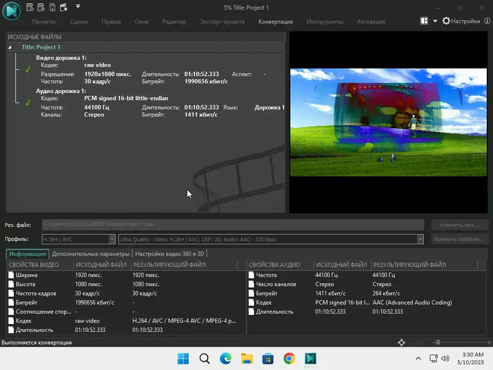Click the ИСХОДНЫЕ ФАЙЛЫ panel header
Screen dimensions: 493x370
tap(145, 37)
